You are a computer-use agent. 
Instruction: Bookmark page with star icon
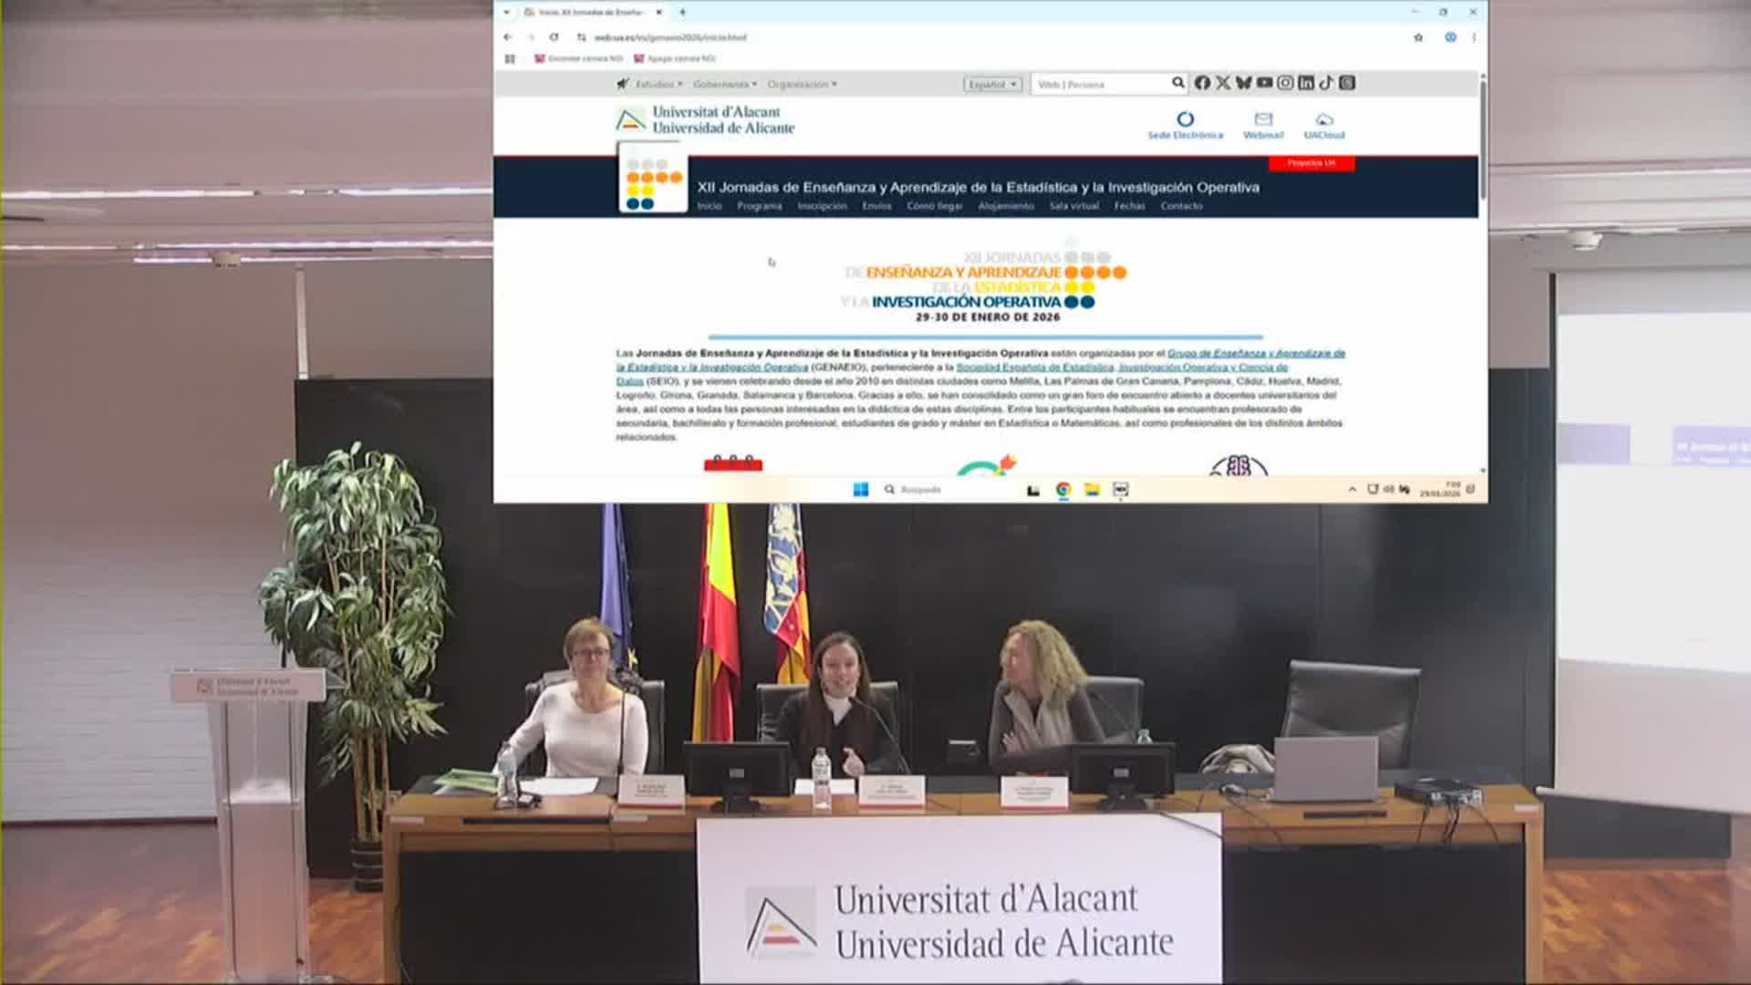1418,37
